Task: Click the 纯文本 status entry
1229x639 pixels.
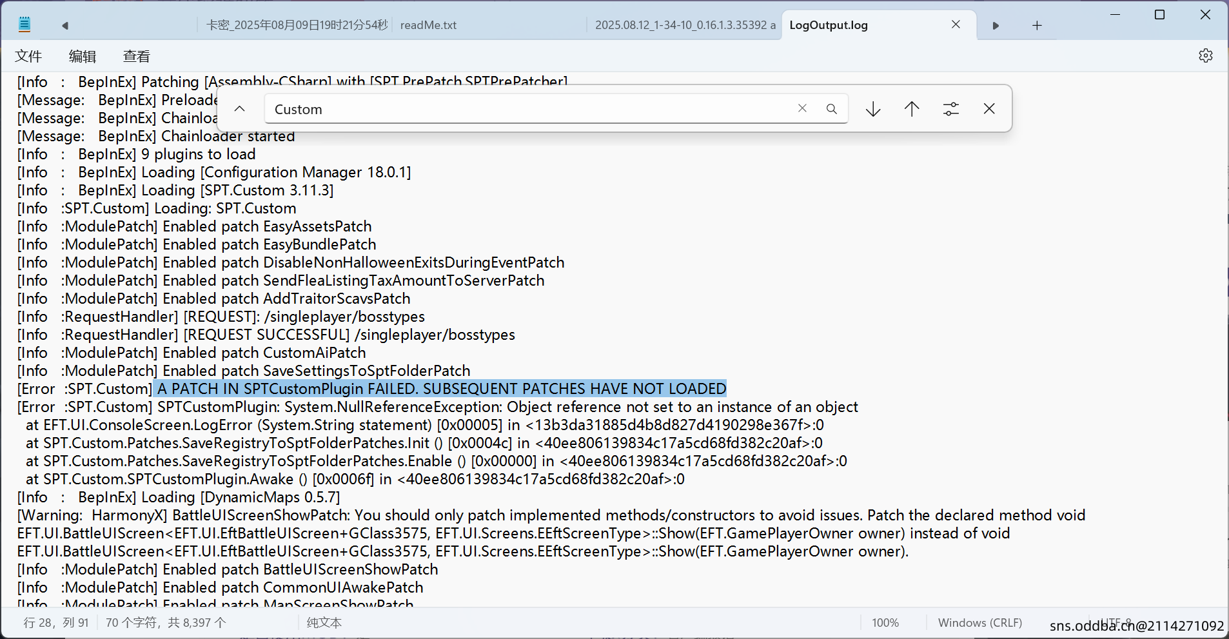Action: pos(324,623)
